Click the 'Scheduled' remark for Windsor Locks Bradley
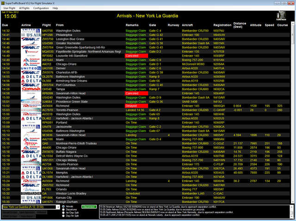 tap(133, 193)
